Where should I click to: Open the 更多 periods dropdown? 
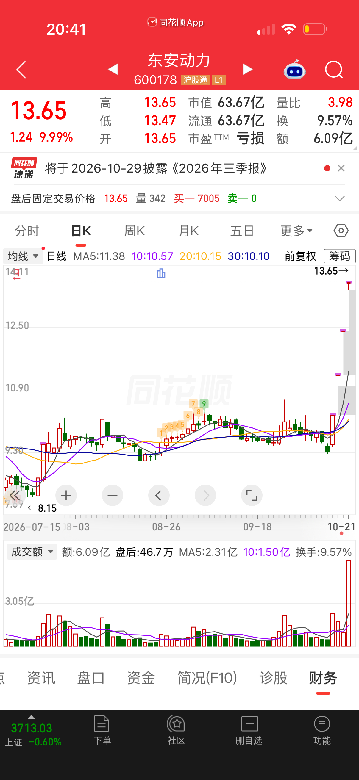(x=296, y=231)
